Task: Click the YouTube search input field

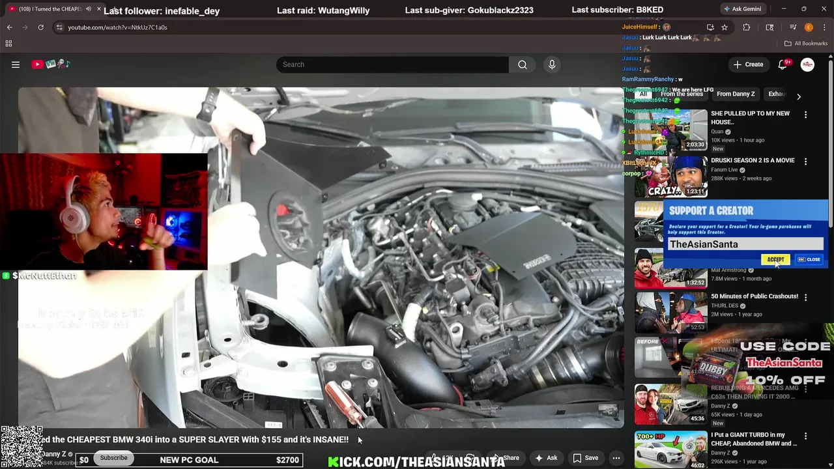Action: [392, 64]
